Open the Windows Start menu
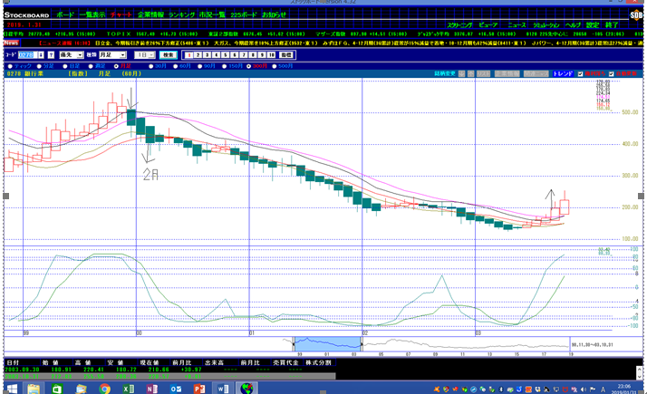 (12, 389)
